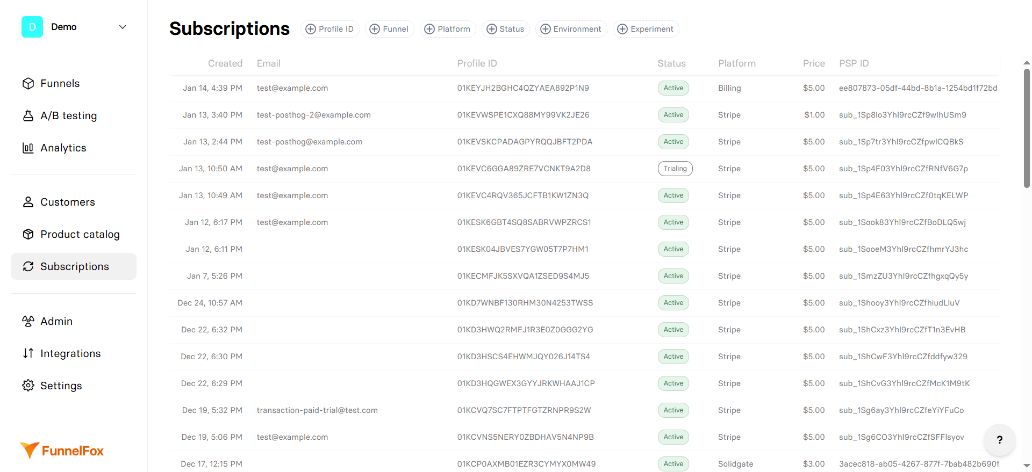
Task: Click plus icon on Environment filter
Action: [546, 29]
